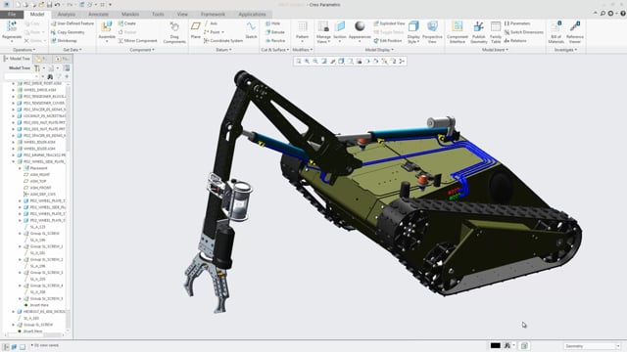Open the Tools ribbon tab
Screen dimensions: 627x352
pos(158,15)
